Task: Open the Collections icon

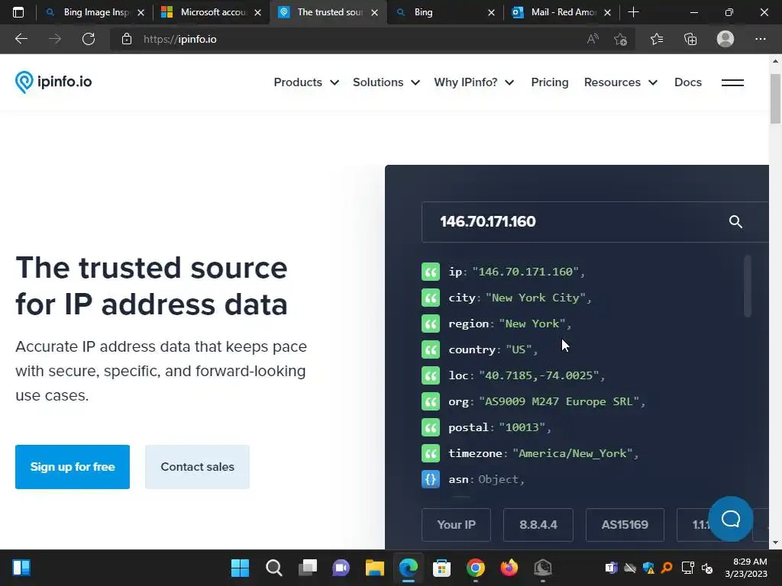Action: tap(690, 39)
